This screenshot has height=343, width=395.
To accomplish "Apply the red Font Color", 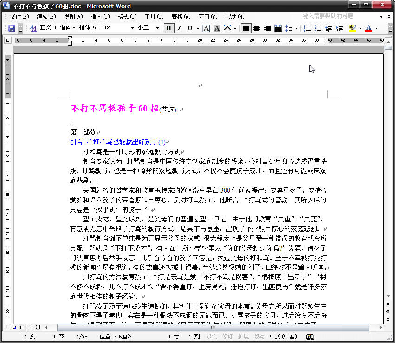I will pos(369,28).
